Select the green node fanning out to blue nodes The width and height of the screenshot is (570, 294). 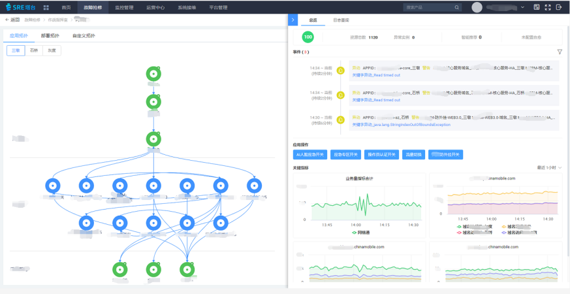(x=153, y=139)
